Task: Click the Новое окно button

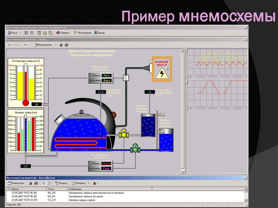Action: (16, 183)
